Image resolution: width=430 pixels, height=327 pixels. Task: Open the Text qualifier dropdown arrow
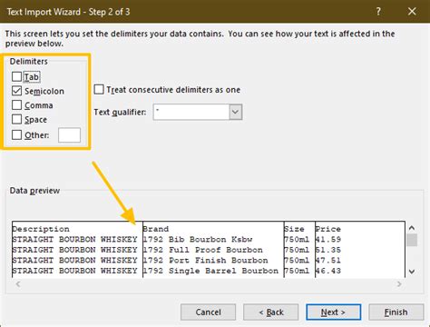click(235, 112)
